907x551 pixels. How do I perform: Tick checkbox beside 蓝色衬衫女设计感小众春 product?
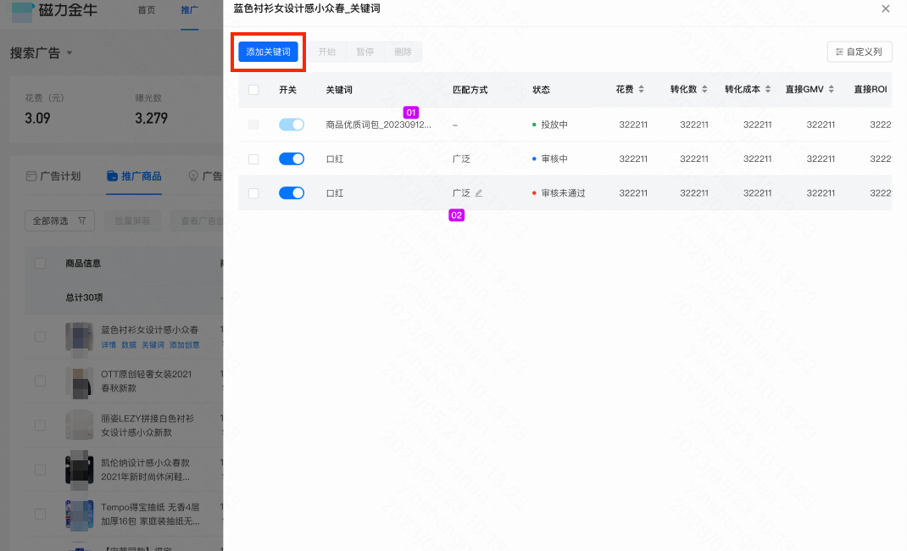pos(40,337)
